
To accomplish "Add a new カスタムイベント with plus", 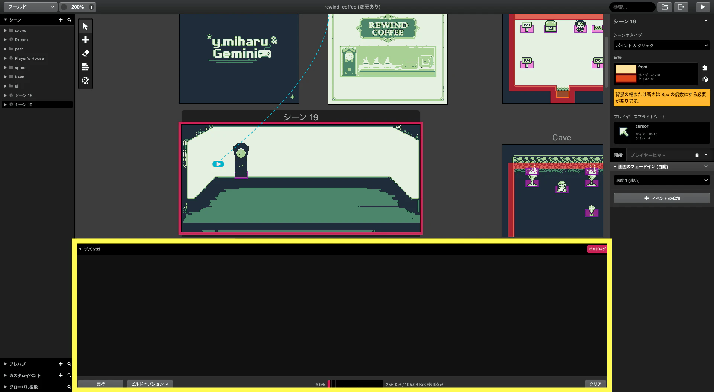I will pyautogui.click(x=61, y=375).
